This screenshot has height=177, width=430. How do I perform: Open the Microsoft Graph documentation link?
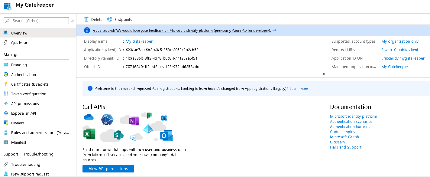click(344, 137)
